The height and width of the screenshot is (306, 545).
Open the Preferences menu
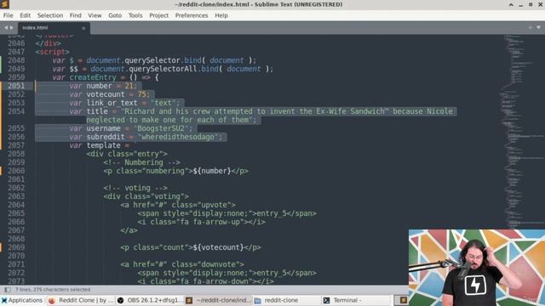tap(192, 15)
